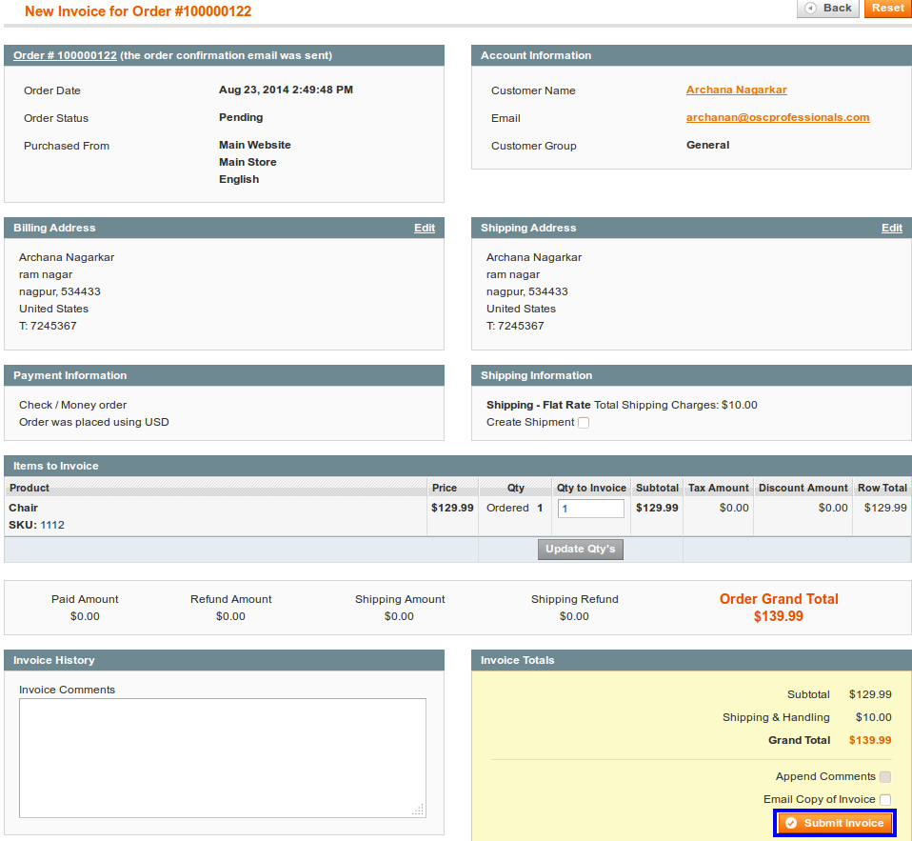Click the Order Grand Total amount
Image resolution: width=912 pixels, height=841 pixels.
click(778, 617)
